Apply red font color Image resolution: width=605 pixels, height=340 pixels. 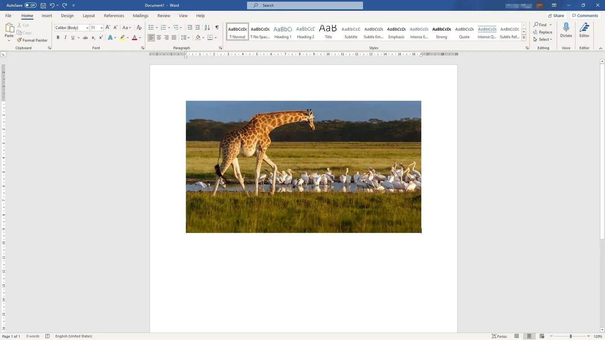point(134,38)
